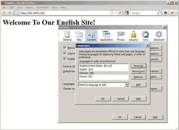Open the bookmark star dropdown arrow
This screenshot has height=130, width=179.
pos(116,13)
